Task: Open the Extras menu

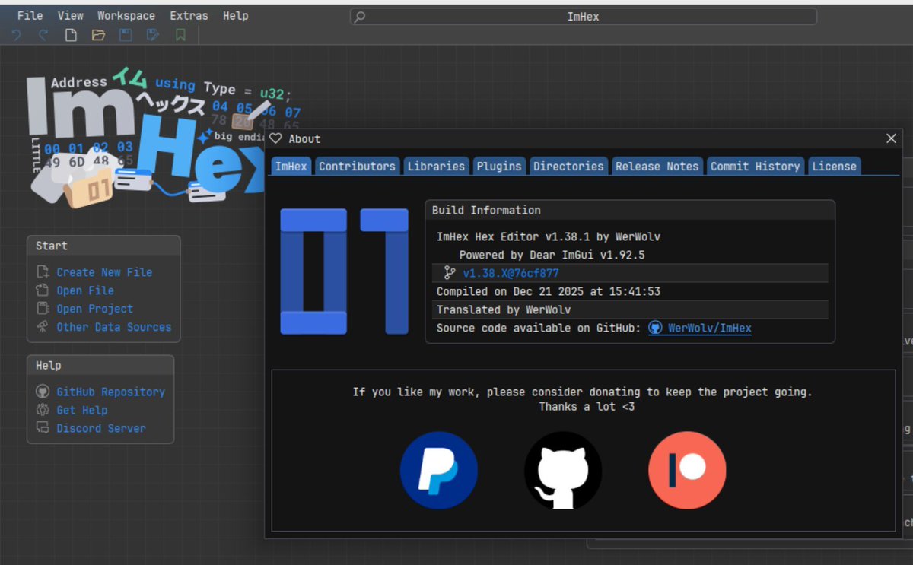Action: (x=189, y=15)
